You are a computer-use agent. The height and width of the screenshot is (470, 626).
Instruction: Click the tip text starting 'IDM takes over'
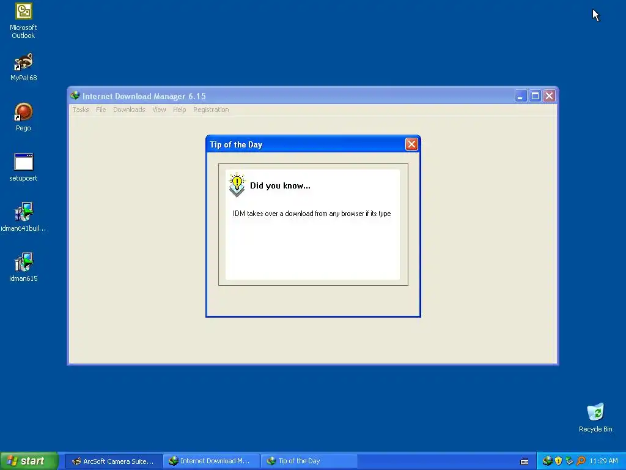coord(312,214)
